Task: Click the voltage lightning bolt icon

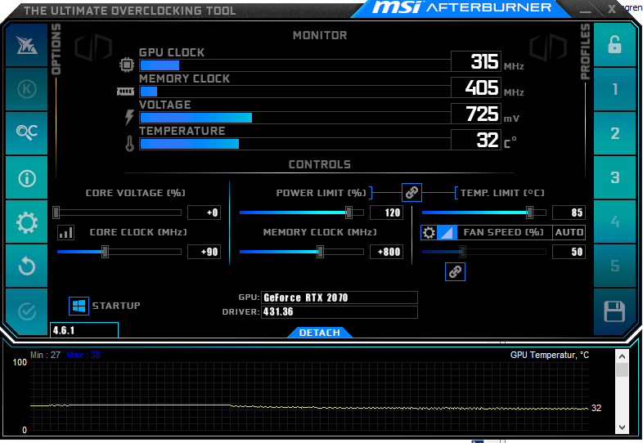Action: (x=129, y=117)
